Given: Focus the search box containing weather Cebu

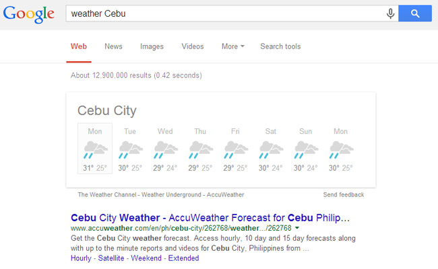Looking at the screenshot, I should tap(222, 13).
